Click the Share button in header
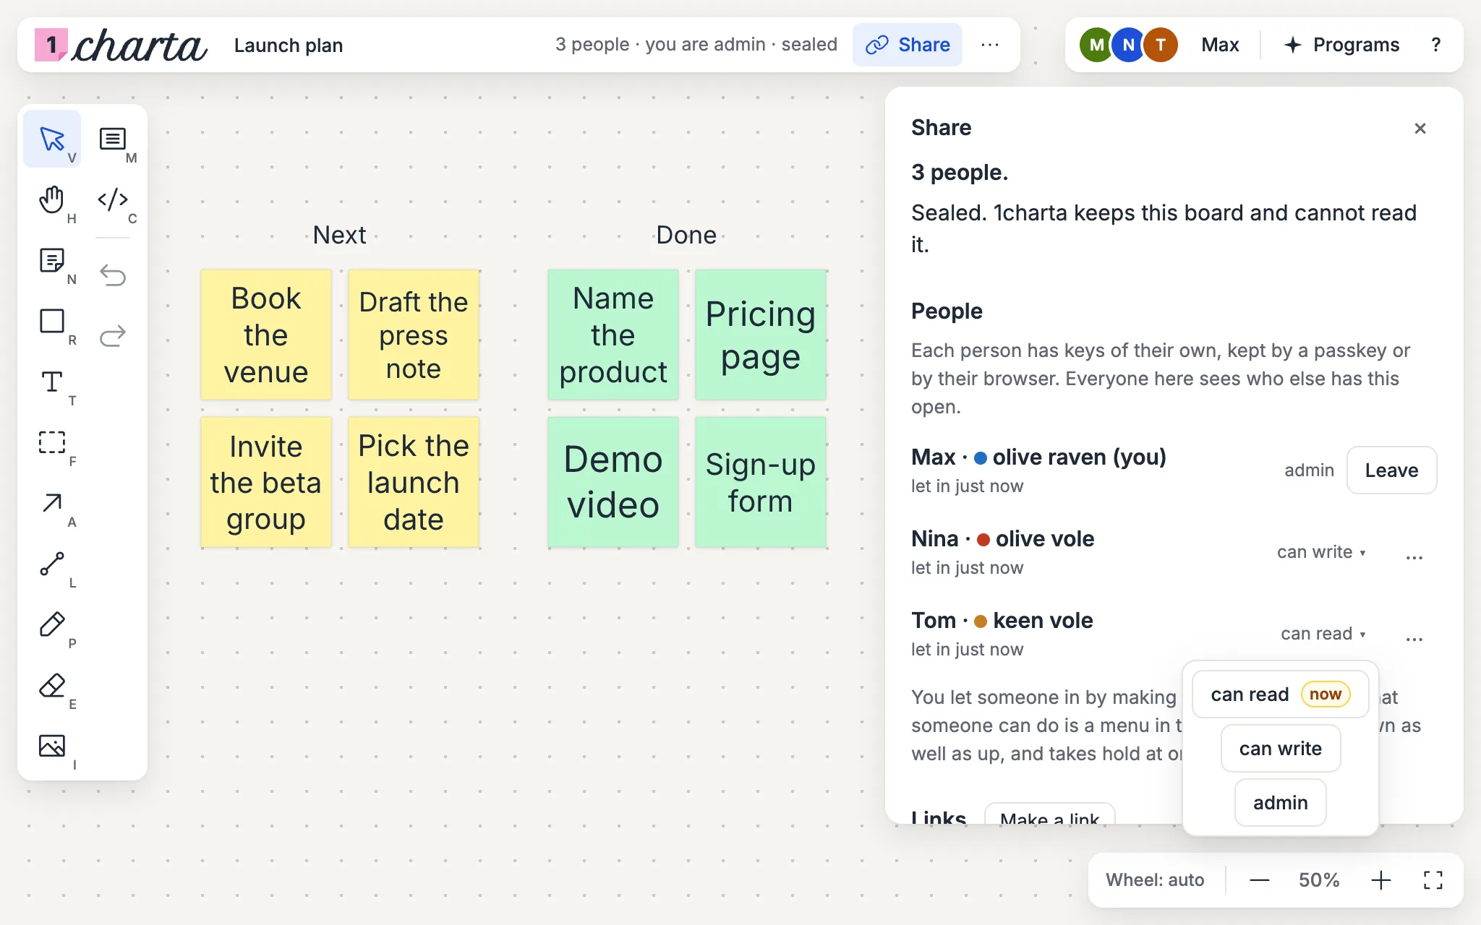This screenshot has width=1481, height=925. point(908,45)
